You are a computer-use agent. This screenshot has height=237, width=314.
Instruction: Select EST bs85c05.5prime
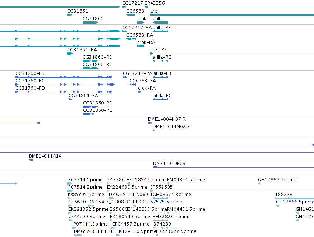click(x=86, y=195)
